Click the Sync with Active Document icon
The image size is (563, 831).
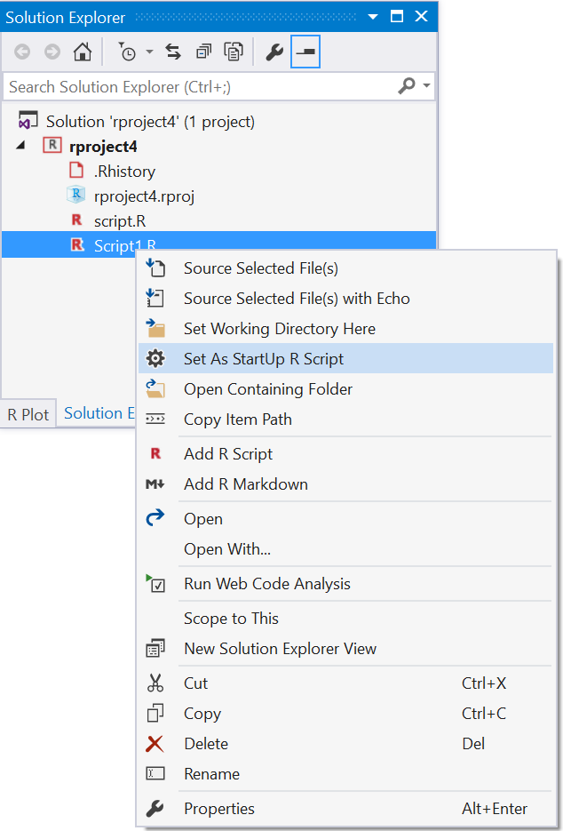click(x=173, y=52)
